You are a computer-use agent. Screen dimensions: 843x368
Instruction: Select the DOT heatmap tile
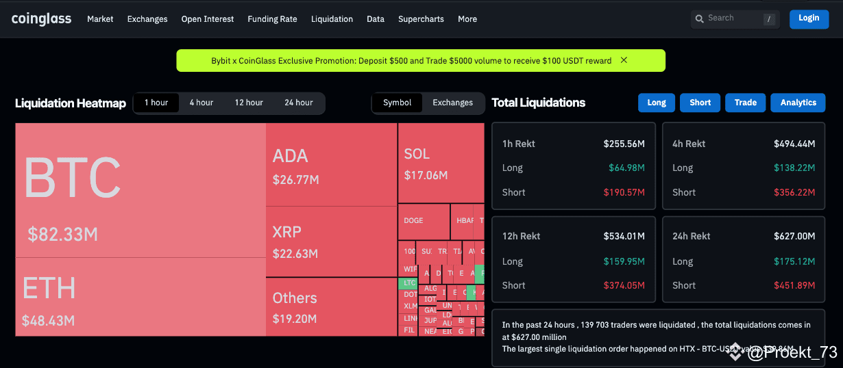click(x=408, y=295)
